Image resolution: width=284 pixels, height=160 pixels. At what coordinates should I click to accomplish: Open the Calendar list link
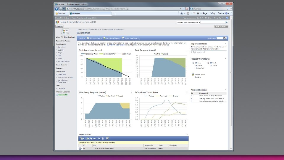point(61,88)
